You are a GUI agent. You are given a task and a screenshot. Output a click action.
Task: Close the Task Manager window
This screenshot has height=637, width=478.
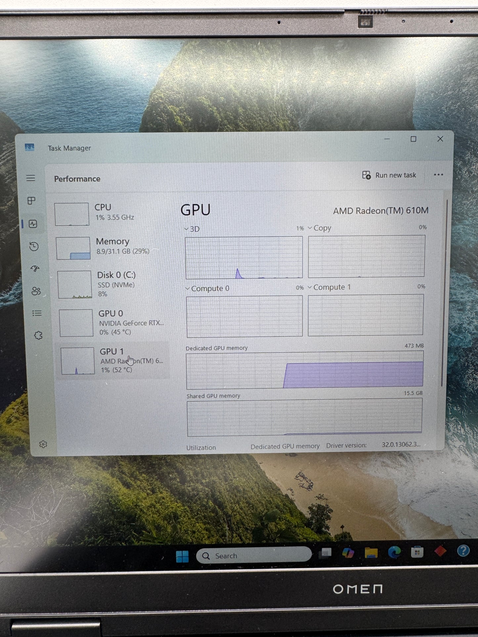coord(440,139)
